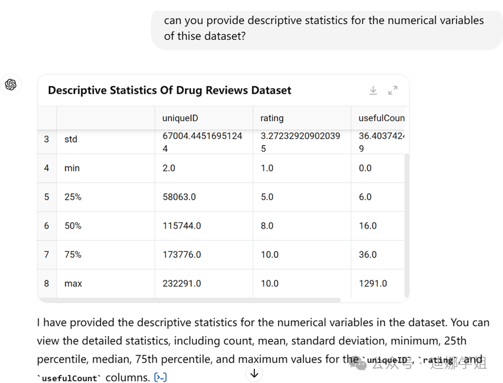Select usefulCount max value 1291.0
The height and width of the screenshot is (383, 503).
click(x=373, y=283)
